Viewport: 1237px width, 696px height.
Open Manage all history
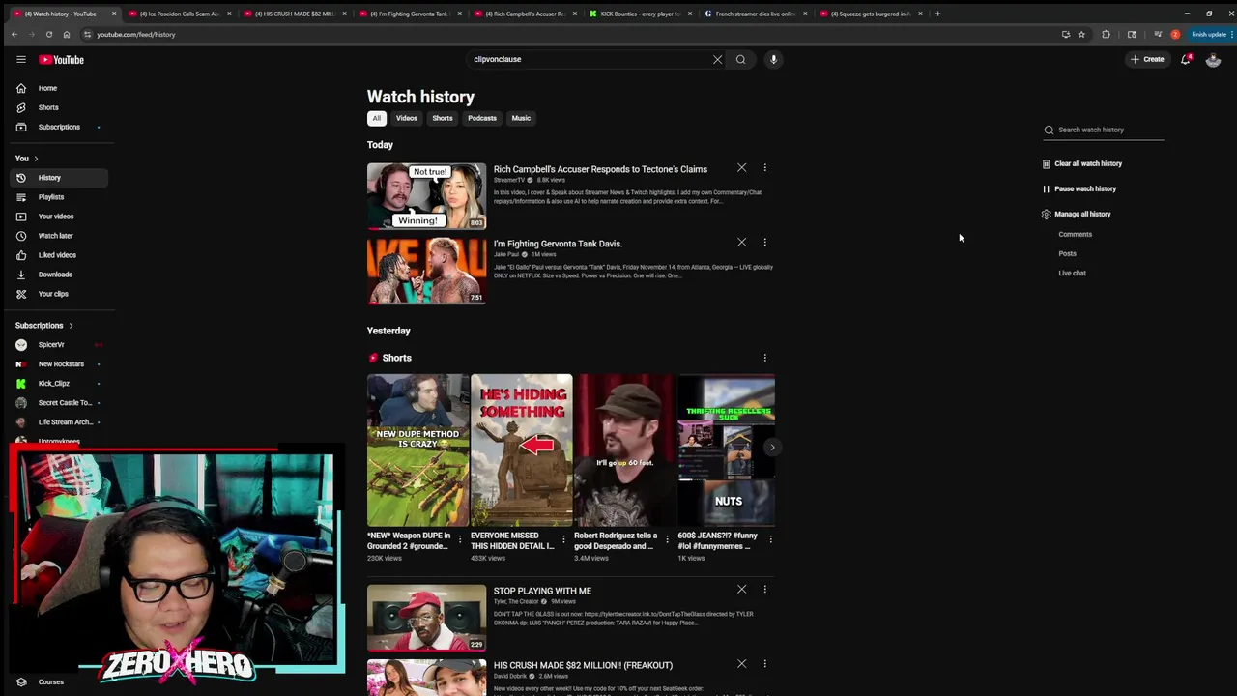[x=1076, y=214]
